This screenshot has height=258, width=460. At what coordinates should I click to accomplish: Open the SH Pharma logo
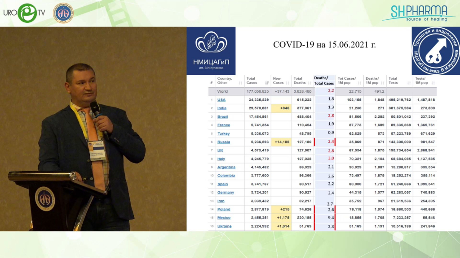[x=419, y=13]
